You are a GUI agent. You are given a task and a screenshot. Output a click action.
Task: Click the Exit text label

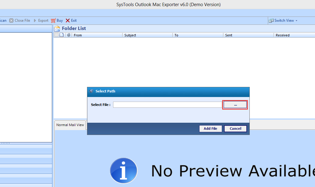(x=74, y=21)
